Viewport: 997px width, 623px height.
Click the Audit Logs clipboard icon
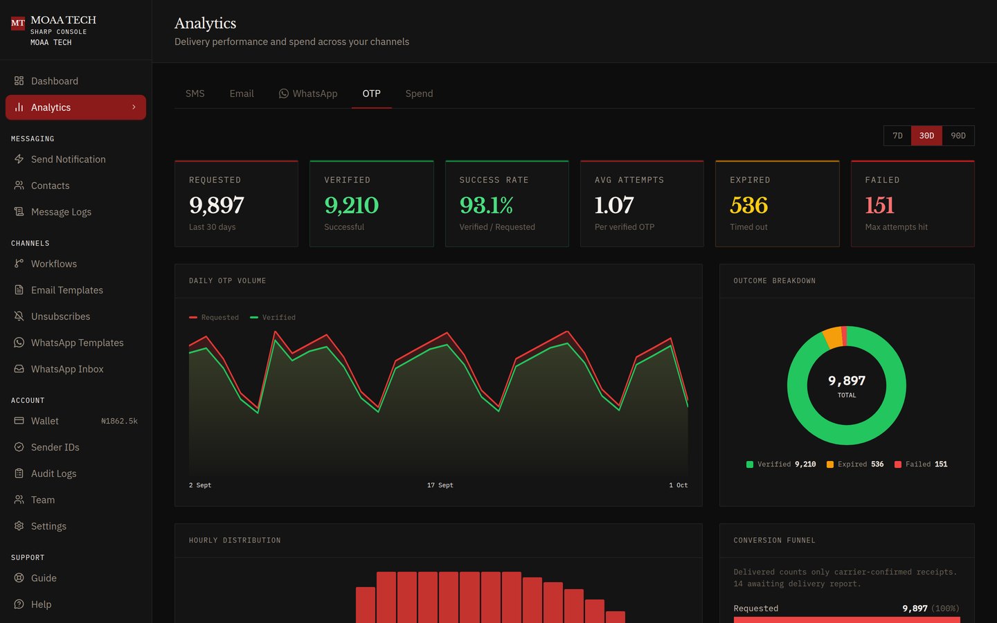click(x=19, y=473)
